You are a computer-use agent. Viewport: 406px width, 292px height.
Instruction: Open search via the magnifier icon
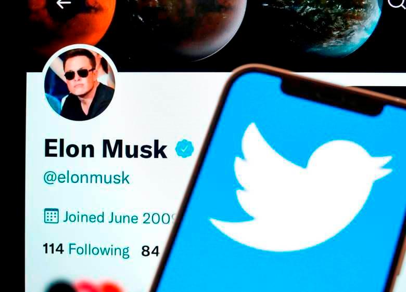397,4
